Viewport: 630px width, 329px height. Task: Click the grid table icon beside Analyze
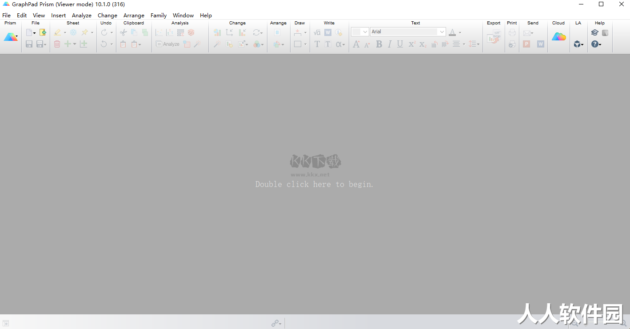pyautogui.click(x=187, y=44)
